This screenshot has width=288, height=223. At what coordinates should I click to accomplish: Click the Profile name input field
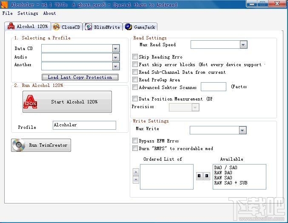click(84, 125)
